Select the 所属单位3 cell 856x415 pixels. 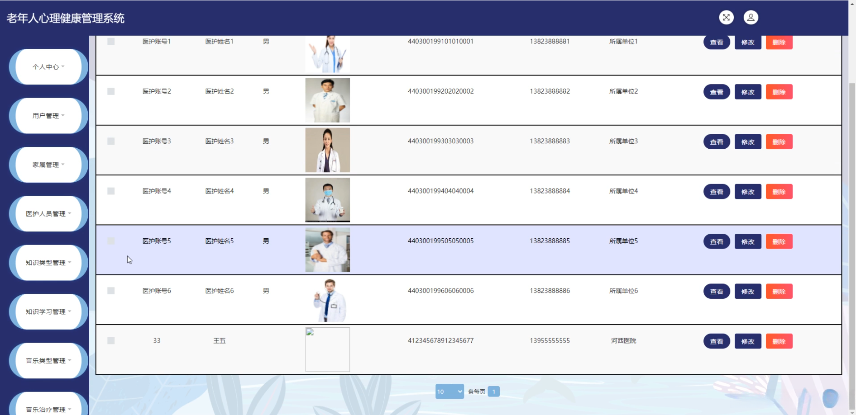[x=623, y=141]
